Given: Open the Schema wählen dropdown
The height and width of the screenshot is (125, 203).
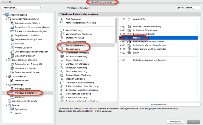Looking at the screenshot, I should [188, 8].
